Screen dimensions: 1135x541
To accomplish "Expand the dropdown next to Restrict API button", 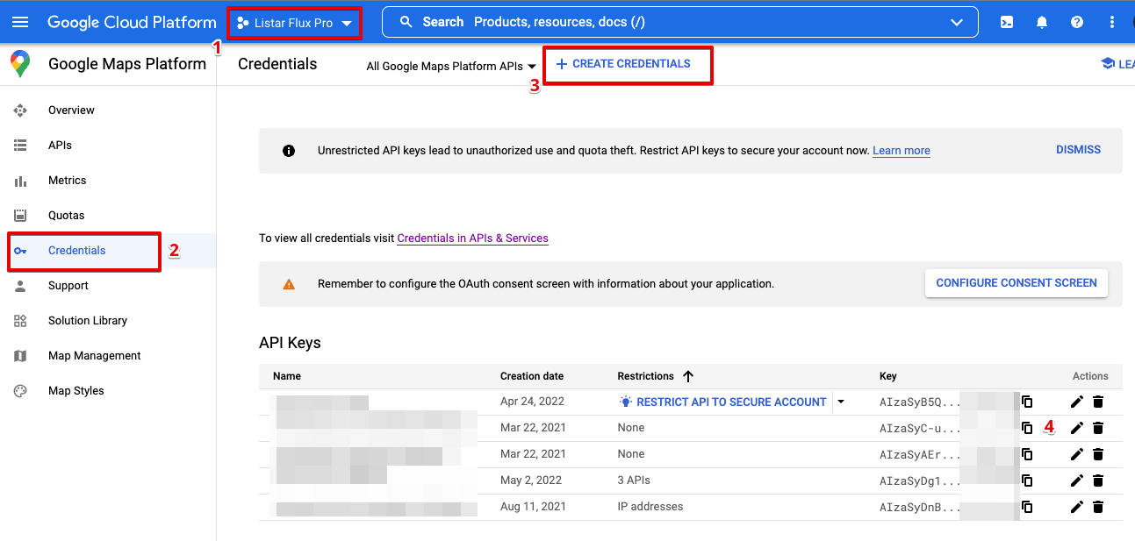I will [x=841, y=402].
